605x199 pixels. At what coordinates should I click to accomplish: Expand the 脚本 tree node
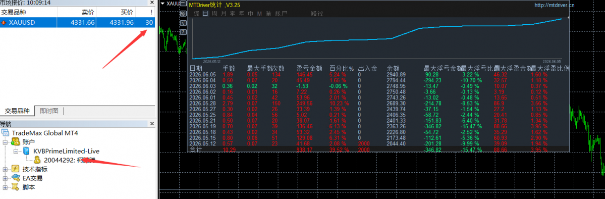coord(5,187)
